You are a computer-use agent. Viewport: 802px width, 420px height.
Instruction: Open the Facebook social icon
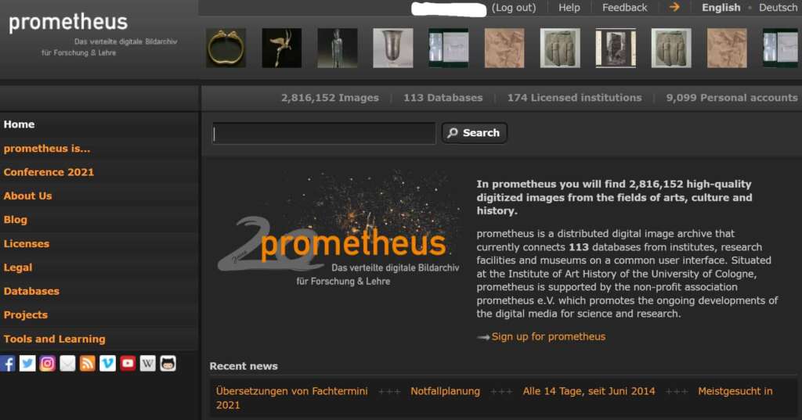[x=8, y=363]
